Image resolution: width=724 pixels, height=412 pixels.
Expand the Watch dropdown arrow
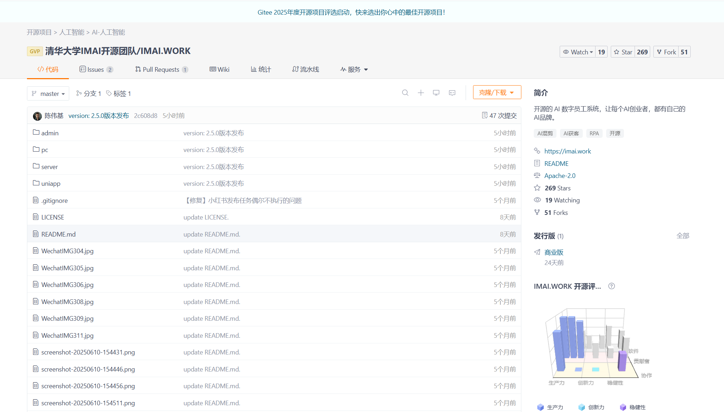pos(591,52)
